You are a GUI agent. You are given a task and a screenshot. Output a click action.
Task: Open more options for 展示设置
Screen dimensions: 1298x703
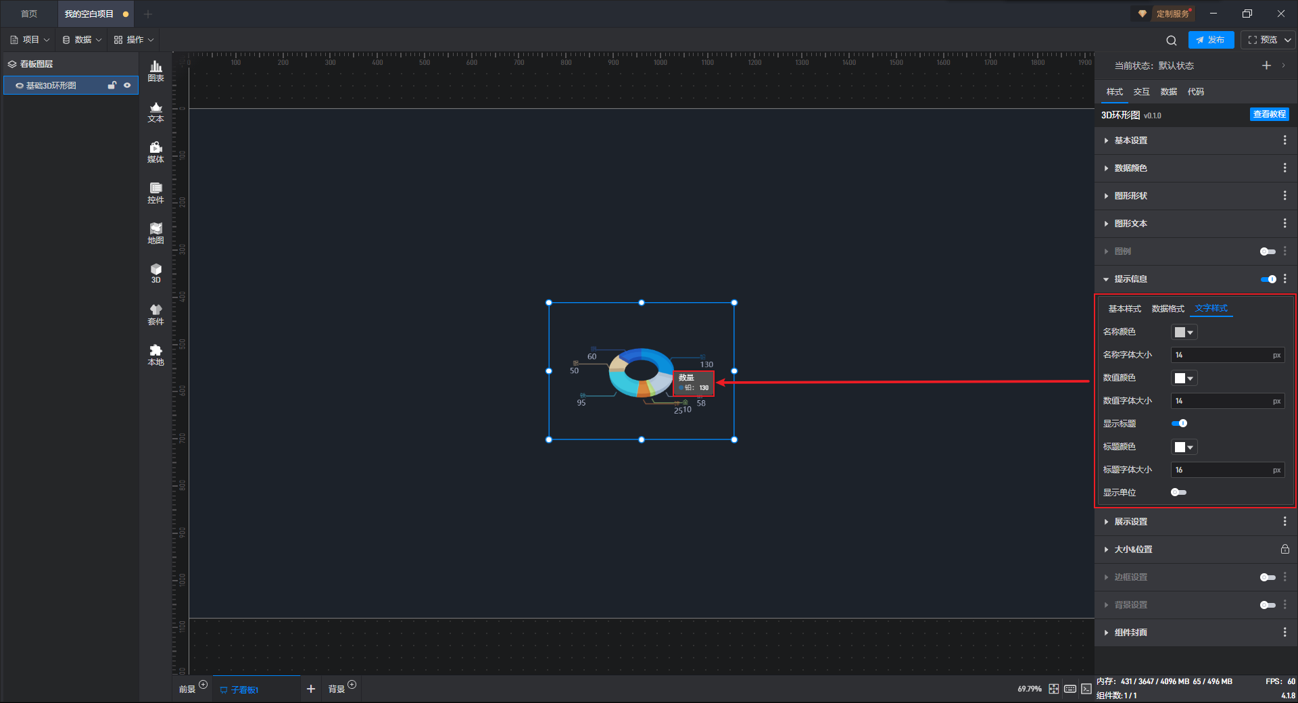1284,521
